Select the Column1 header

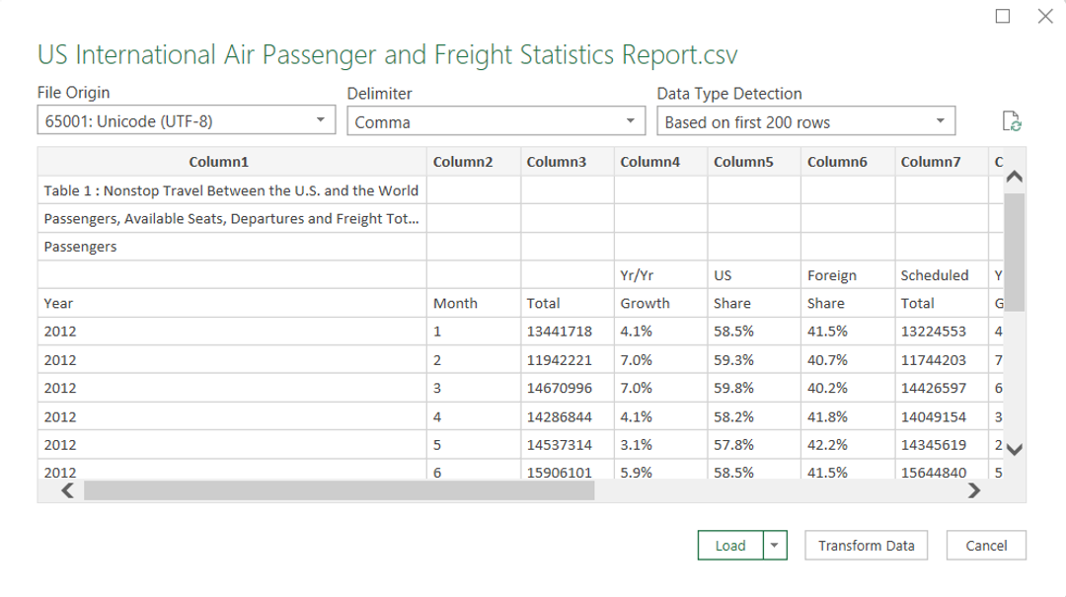coord(218,162)
